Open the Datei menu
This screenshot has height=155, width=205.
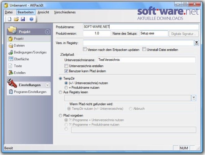click(x=9, y=12)
